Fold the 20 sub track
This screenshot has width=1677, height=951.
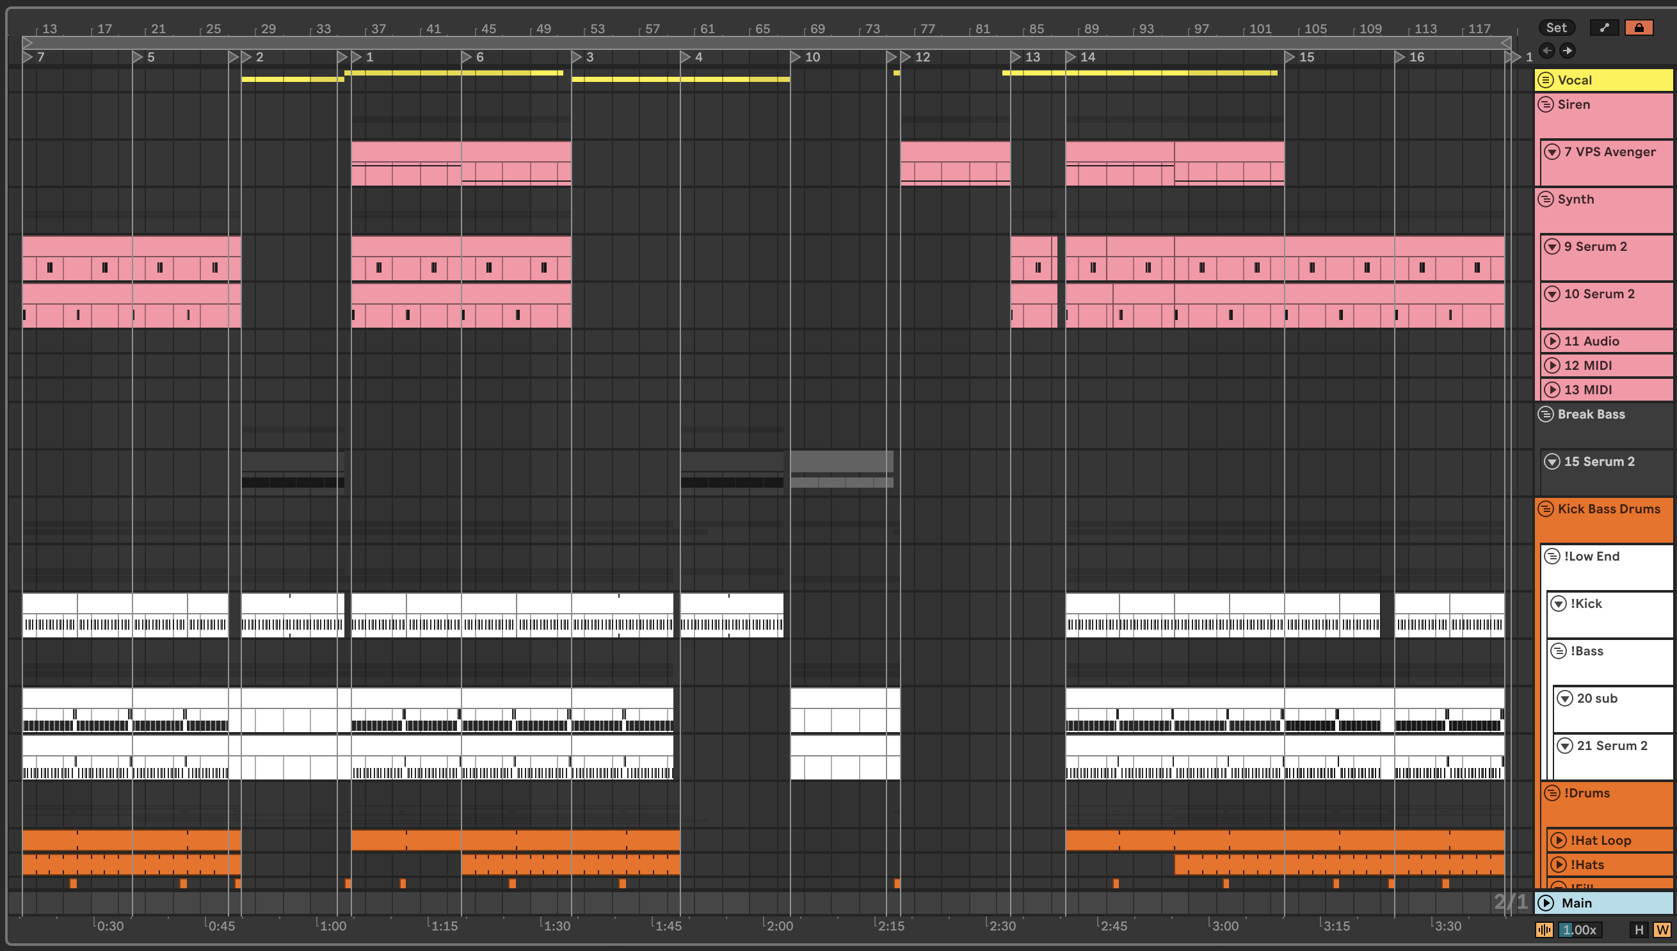1564,698
